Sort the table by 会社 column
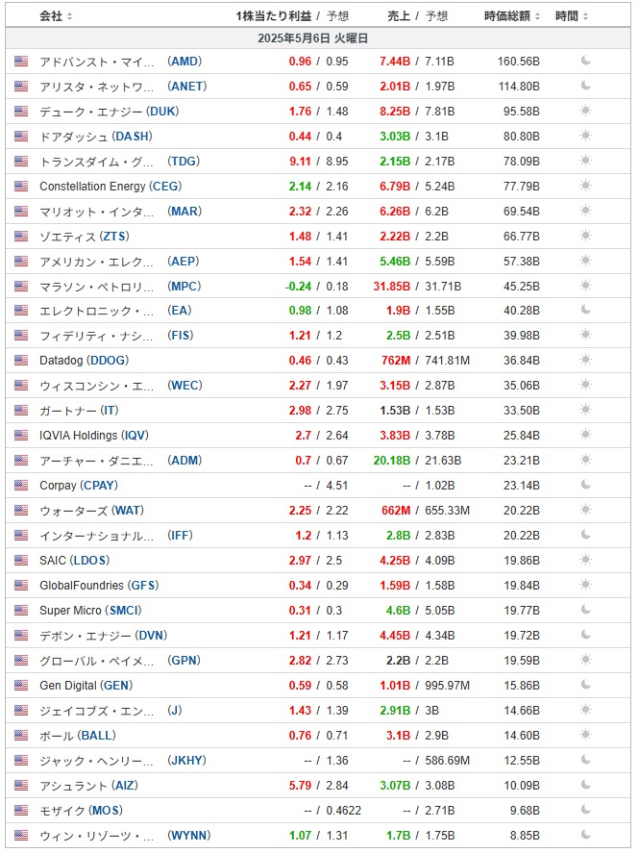The image size is (639, 853). [x=56, y=16]
